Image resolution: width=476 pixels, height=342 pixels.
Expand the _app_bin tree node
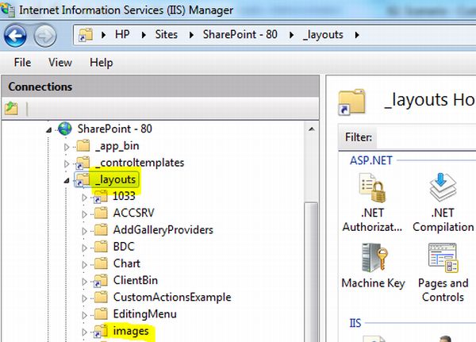click(x=67, y=147)
